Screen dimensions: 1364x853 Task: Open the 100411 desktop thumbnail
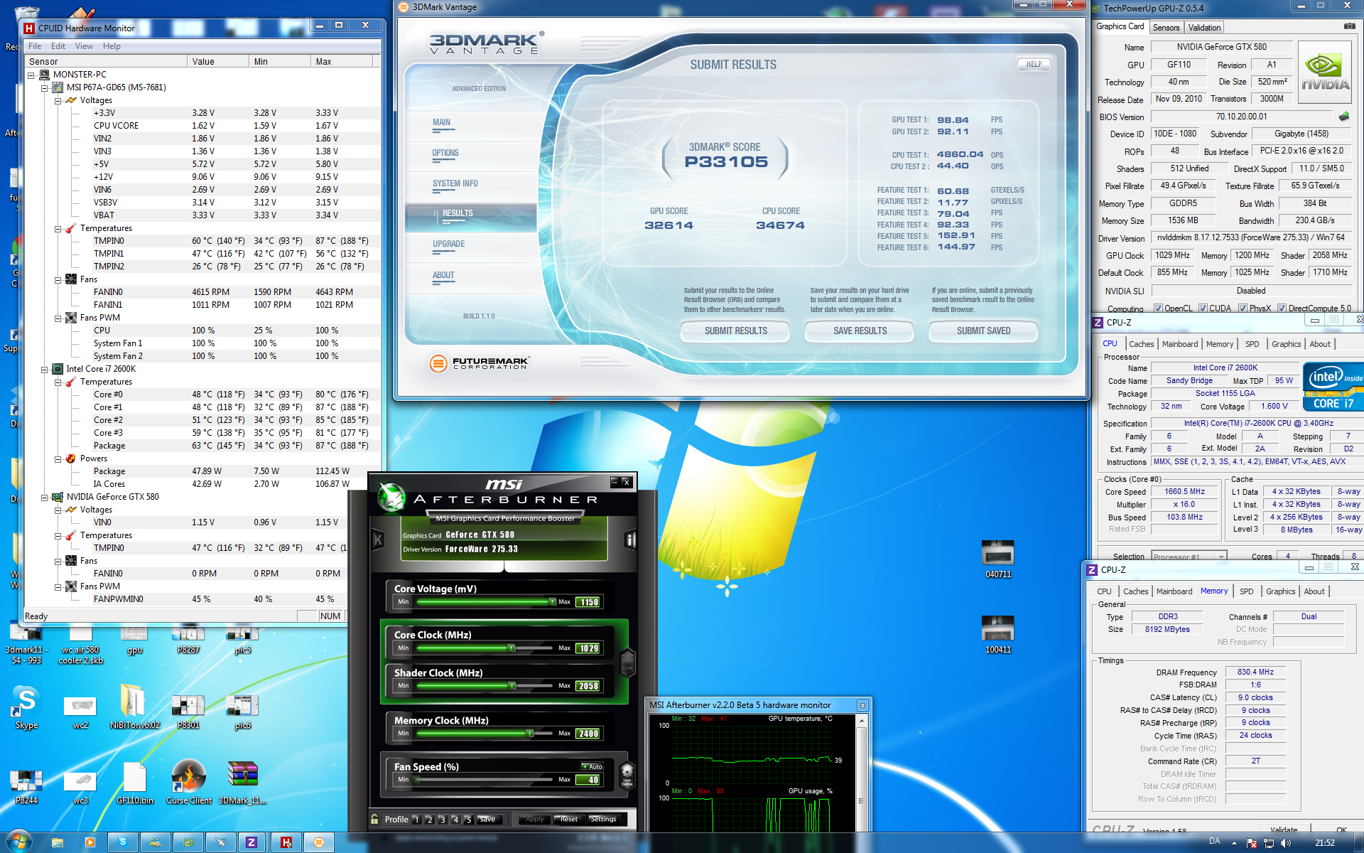click(997, 634)
